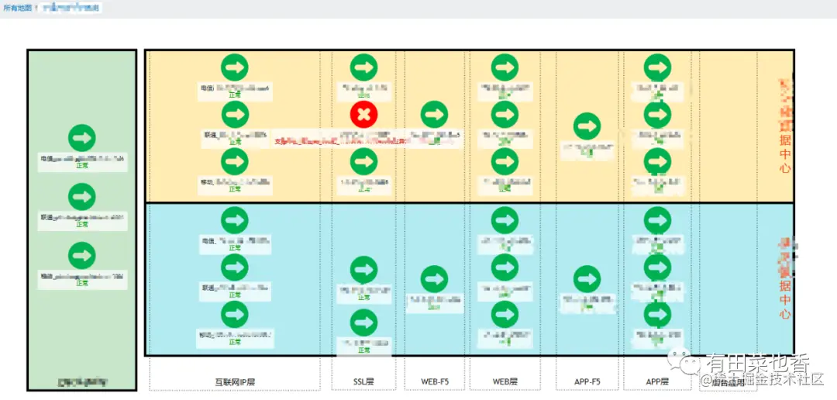This screenshot has height=400, width=837.
Task: Click lowest WEB-layer icon in blue data center
Action: [x=505, y=314]
